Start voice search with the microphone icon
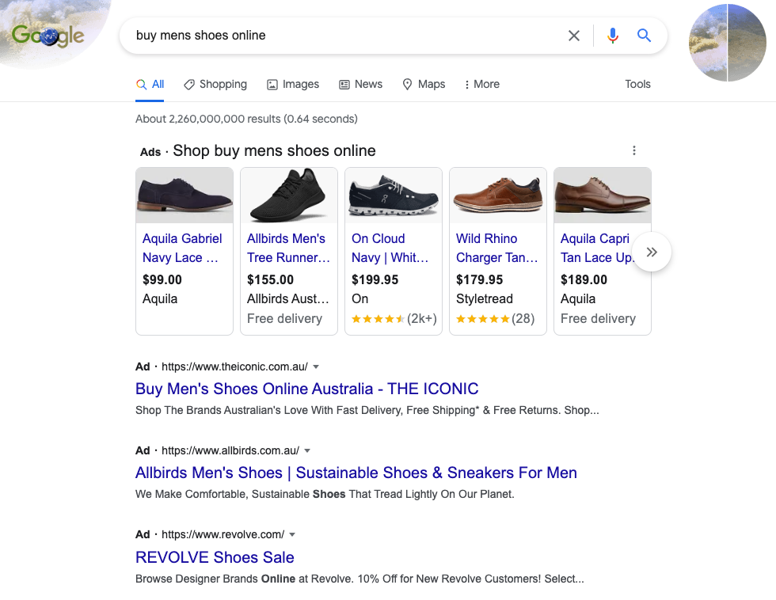 pos(612,36)
